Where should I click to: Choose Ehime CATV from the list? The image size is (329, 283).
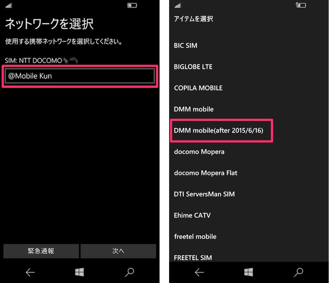(x=192, y=215)
